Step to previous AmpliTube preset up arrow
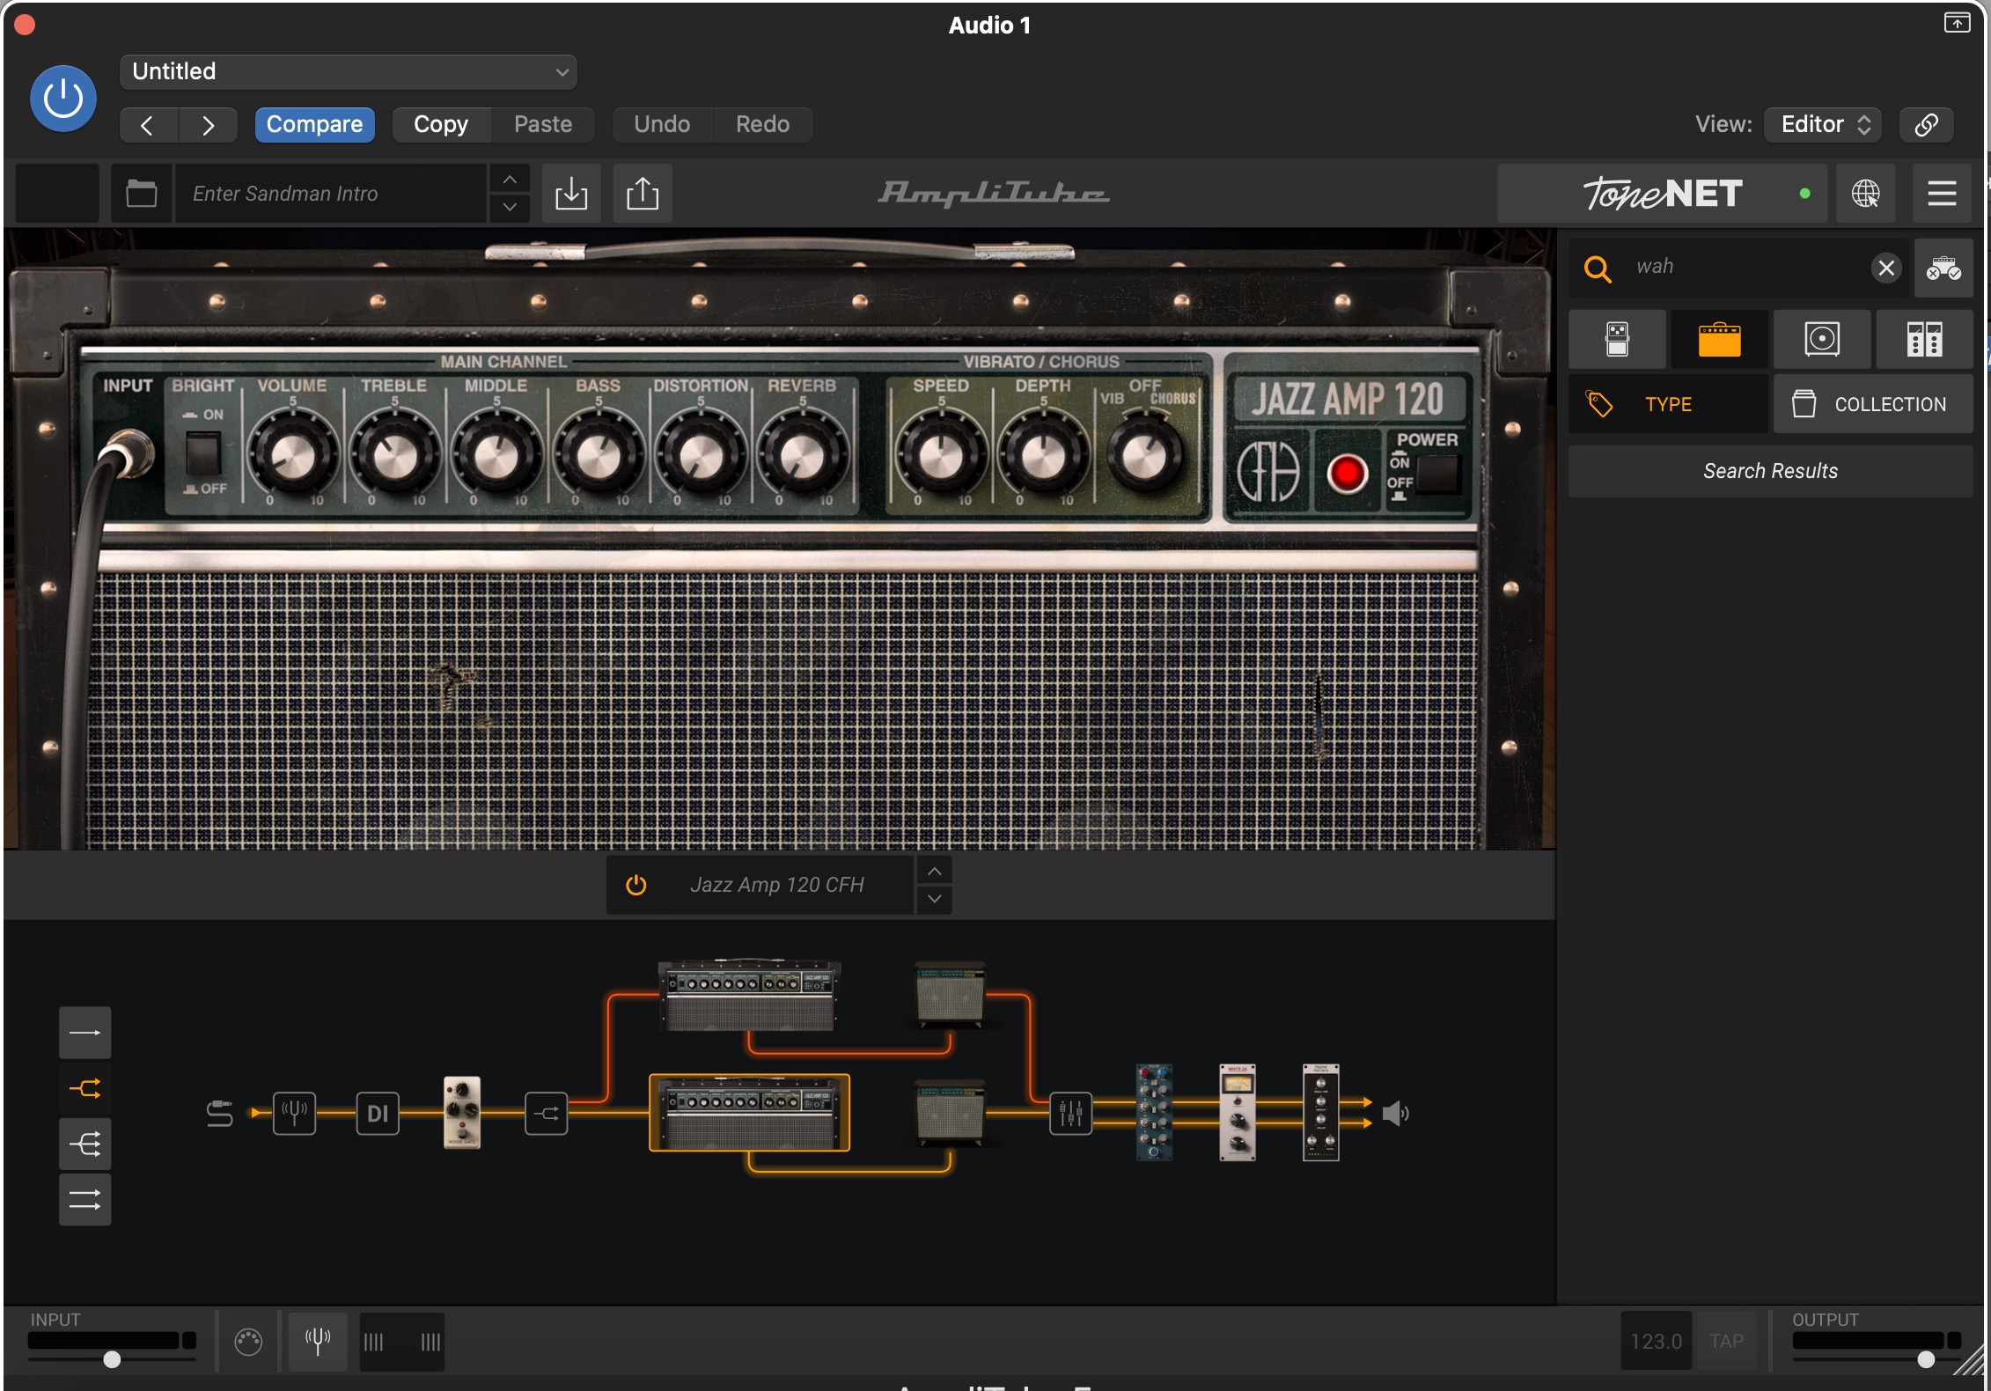1991x1391 pixels. point(510,180)
